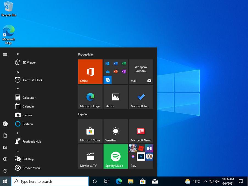Open account options from the user icon

[5, 124]
